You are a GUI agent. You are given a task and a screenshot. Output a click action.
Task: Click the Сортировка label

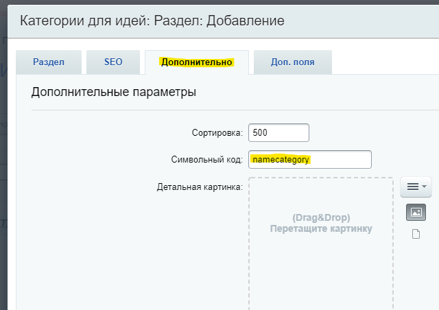pos(217,133)
